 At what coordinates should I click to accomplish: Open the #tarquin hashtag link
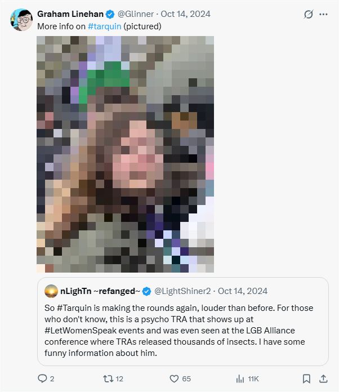(x=105, y=26)
